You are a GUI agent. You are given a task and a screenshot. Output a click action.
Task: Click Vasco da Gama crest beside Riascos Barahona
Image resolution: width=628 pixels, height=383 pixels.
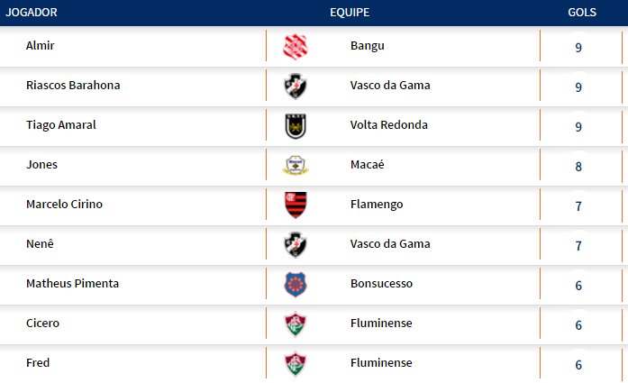(296, 86)
